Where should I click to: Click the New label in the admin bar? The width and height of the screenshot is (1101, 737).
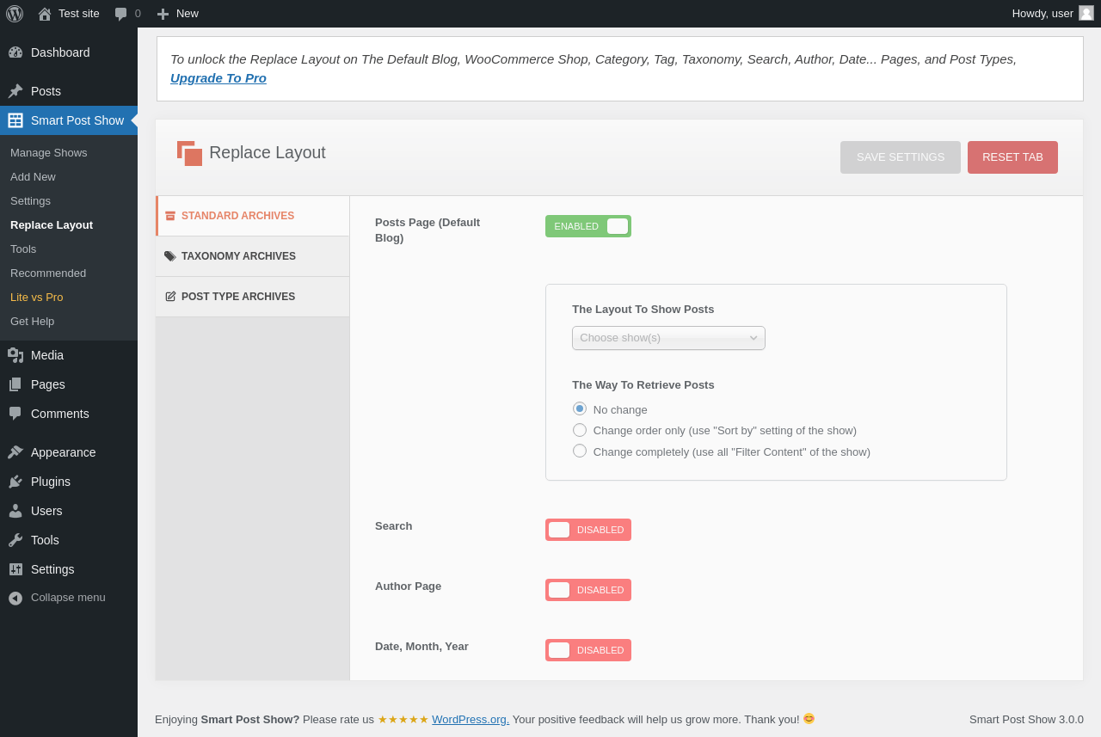click(x=188, y=13)
